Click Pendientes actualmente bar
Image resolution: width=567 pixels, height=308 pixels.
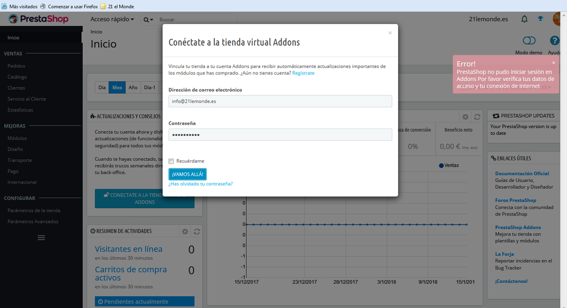[145, 302]
